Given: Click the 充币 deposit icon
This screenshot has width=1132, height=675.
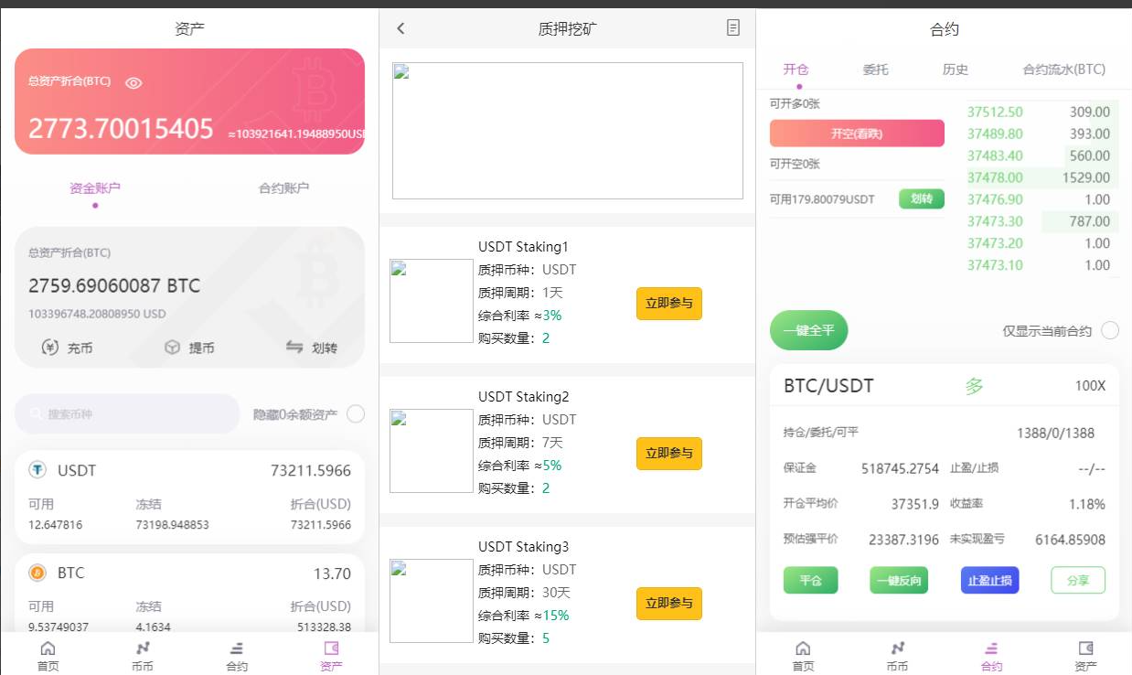Looking at the screenshot, I should point(51,348).
